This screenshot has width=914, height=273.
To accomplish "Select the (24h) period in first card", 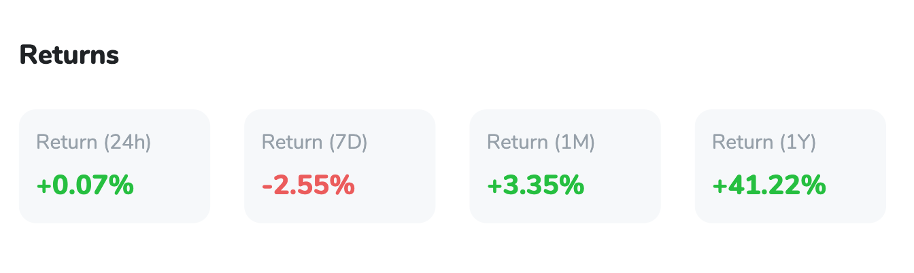I will (x=128, y=143).
